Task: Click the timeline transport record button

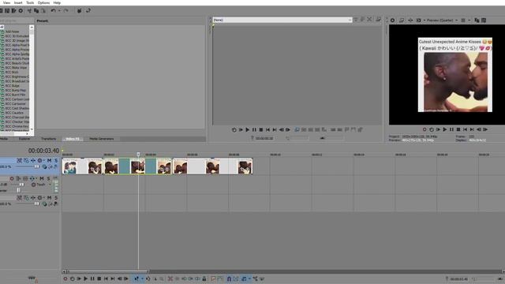Action: pyautogui.click(x=65, y=278)
